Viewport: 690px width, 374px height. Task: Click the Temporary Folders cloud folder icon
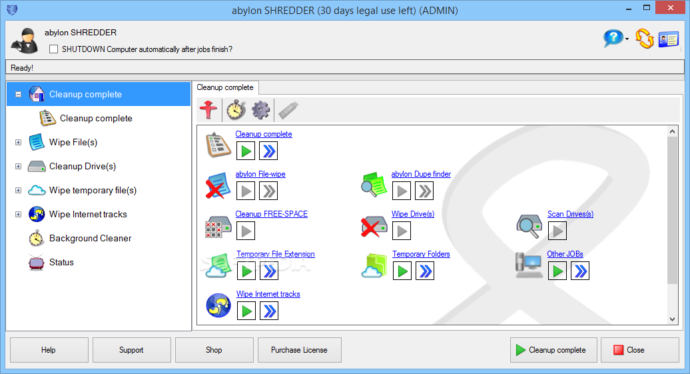point(374,265)
